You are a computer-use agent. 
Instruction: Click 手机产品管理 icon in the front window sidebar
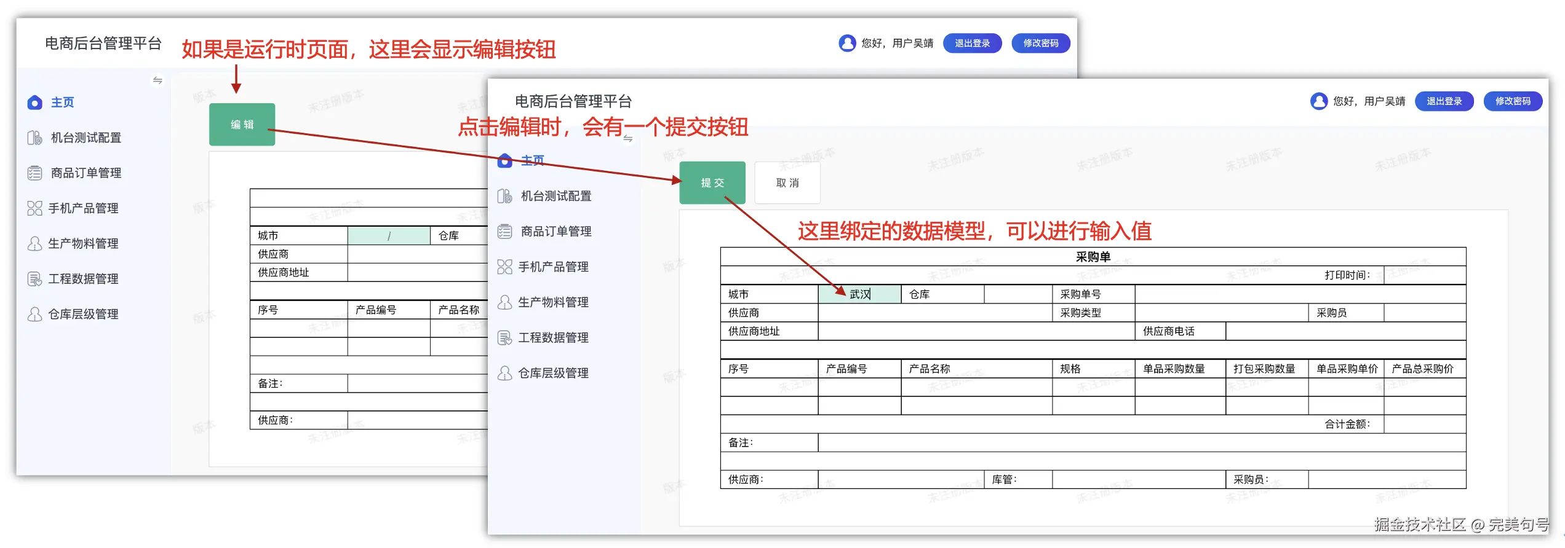pos(504,267)
